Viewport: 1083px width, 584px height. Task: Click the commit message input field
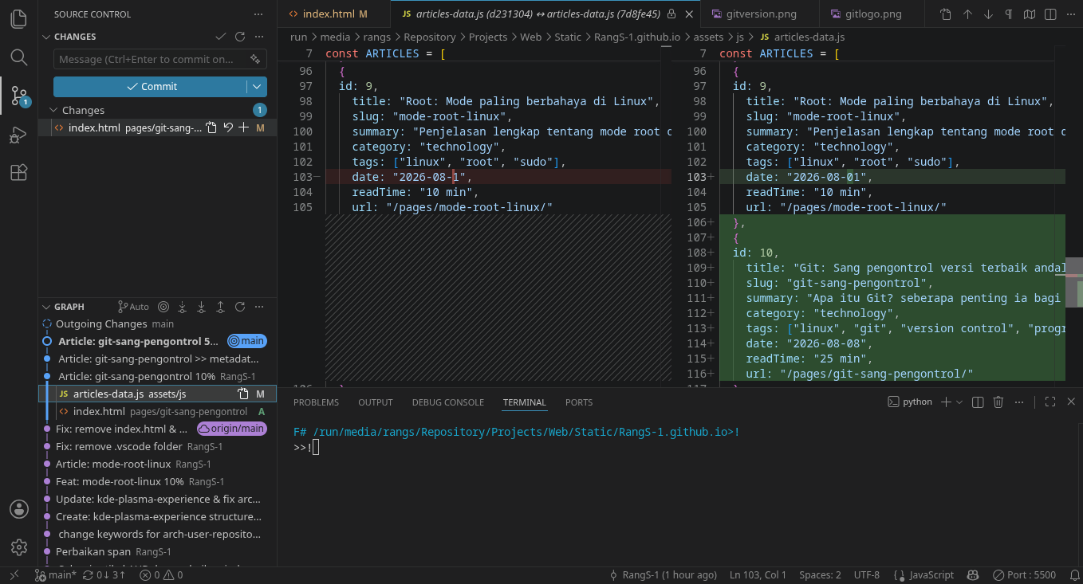151,59
